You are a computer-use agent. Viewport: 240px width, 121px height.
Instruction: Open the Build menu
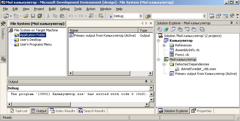pos(52,9)
